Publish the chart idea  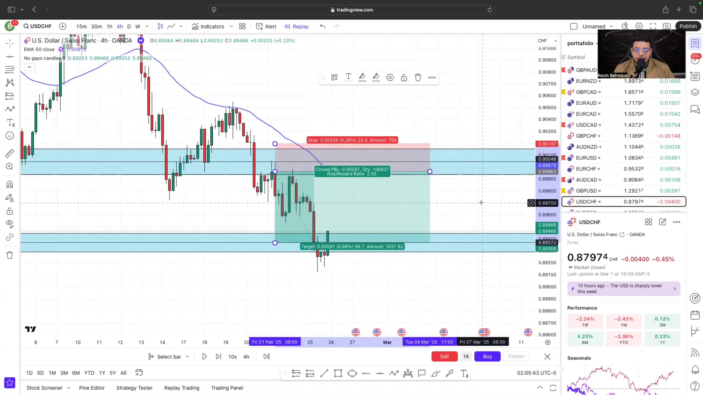click(x=688, y=26)
